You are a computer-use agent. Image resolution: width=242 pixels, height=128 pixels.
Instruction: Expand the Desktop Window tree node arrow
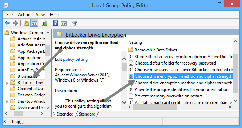[x=7, y=102]
